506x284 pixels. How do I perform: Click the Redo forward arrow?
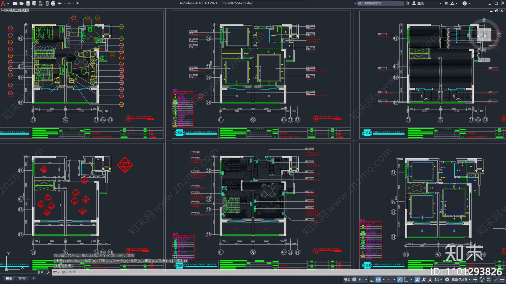pos(69,3)
